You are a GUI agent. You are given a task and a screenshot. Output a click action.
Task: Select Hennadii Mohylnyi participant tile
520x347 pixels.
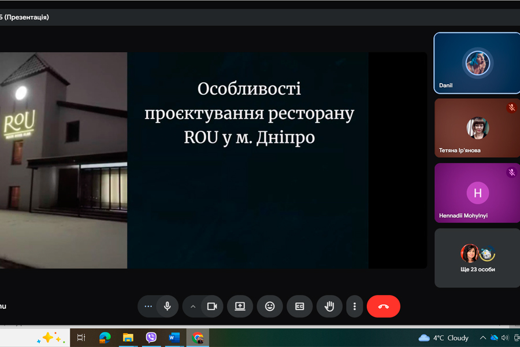[x=477, y=193]
